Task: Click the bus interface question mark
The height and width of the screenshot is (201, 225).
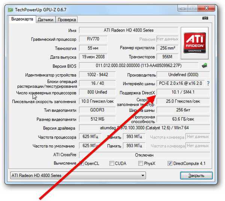Action: coord(208,83)
